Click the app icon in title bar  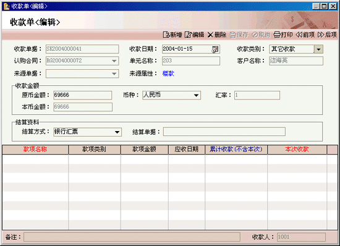point(7,6)
